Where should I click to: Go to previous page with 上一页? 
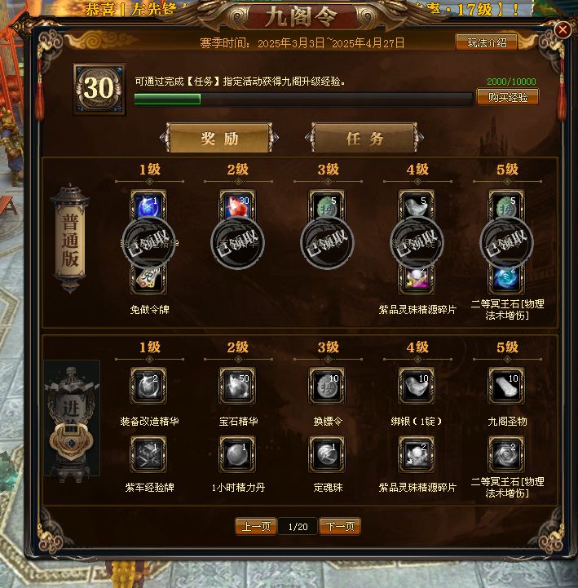pyautogui.click(x=256, y=527)
